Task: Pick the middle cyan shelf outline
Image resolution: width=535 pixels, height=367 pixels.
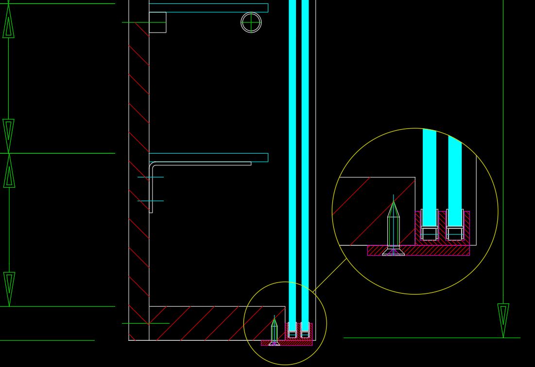Action: [208, 157]
